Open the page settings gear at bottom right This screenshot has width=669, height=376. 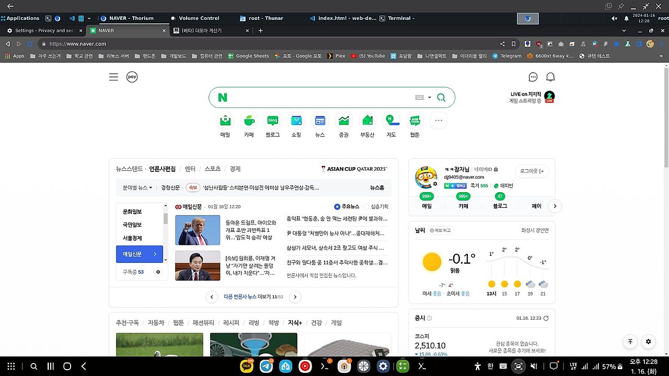(x=649, y=342)
